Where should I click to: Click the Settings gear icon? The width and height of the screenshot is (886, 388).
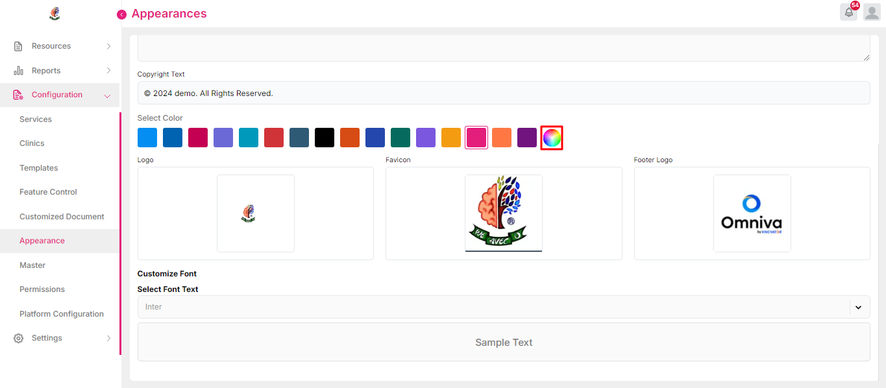coord(18,338)
